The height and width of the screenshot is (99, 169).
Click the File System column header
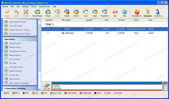[x=69, y=20]
